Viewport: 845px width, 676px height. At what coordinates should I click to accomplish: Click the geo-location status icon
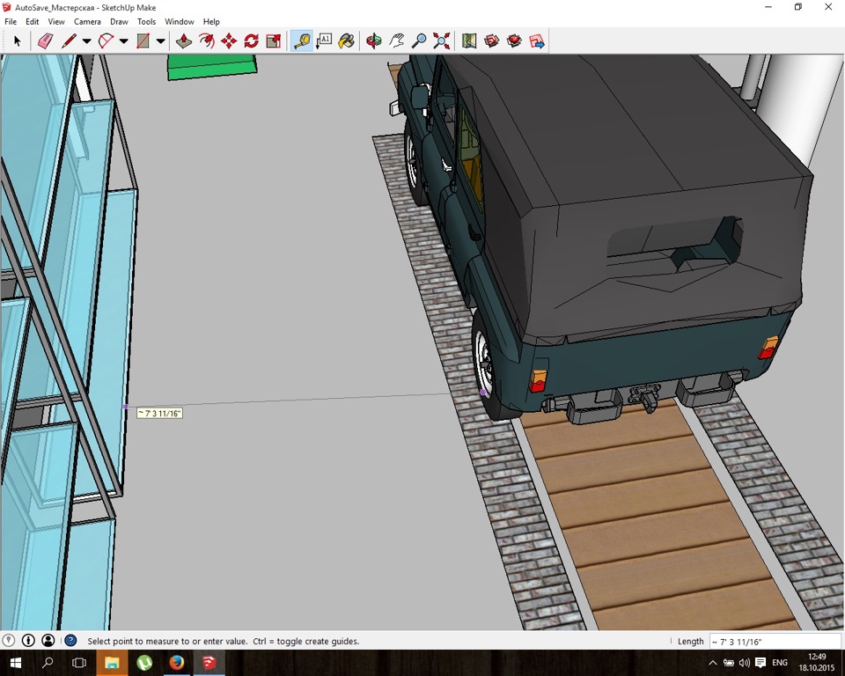pos(8,641)
